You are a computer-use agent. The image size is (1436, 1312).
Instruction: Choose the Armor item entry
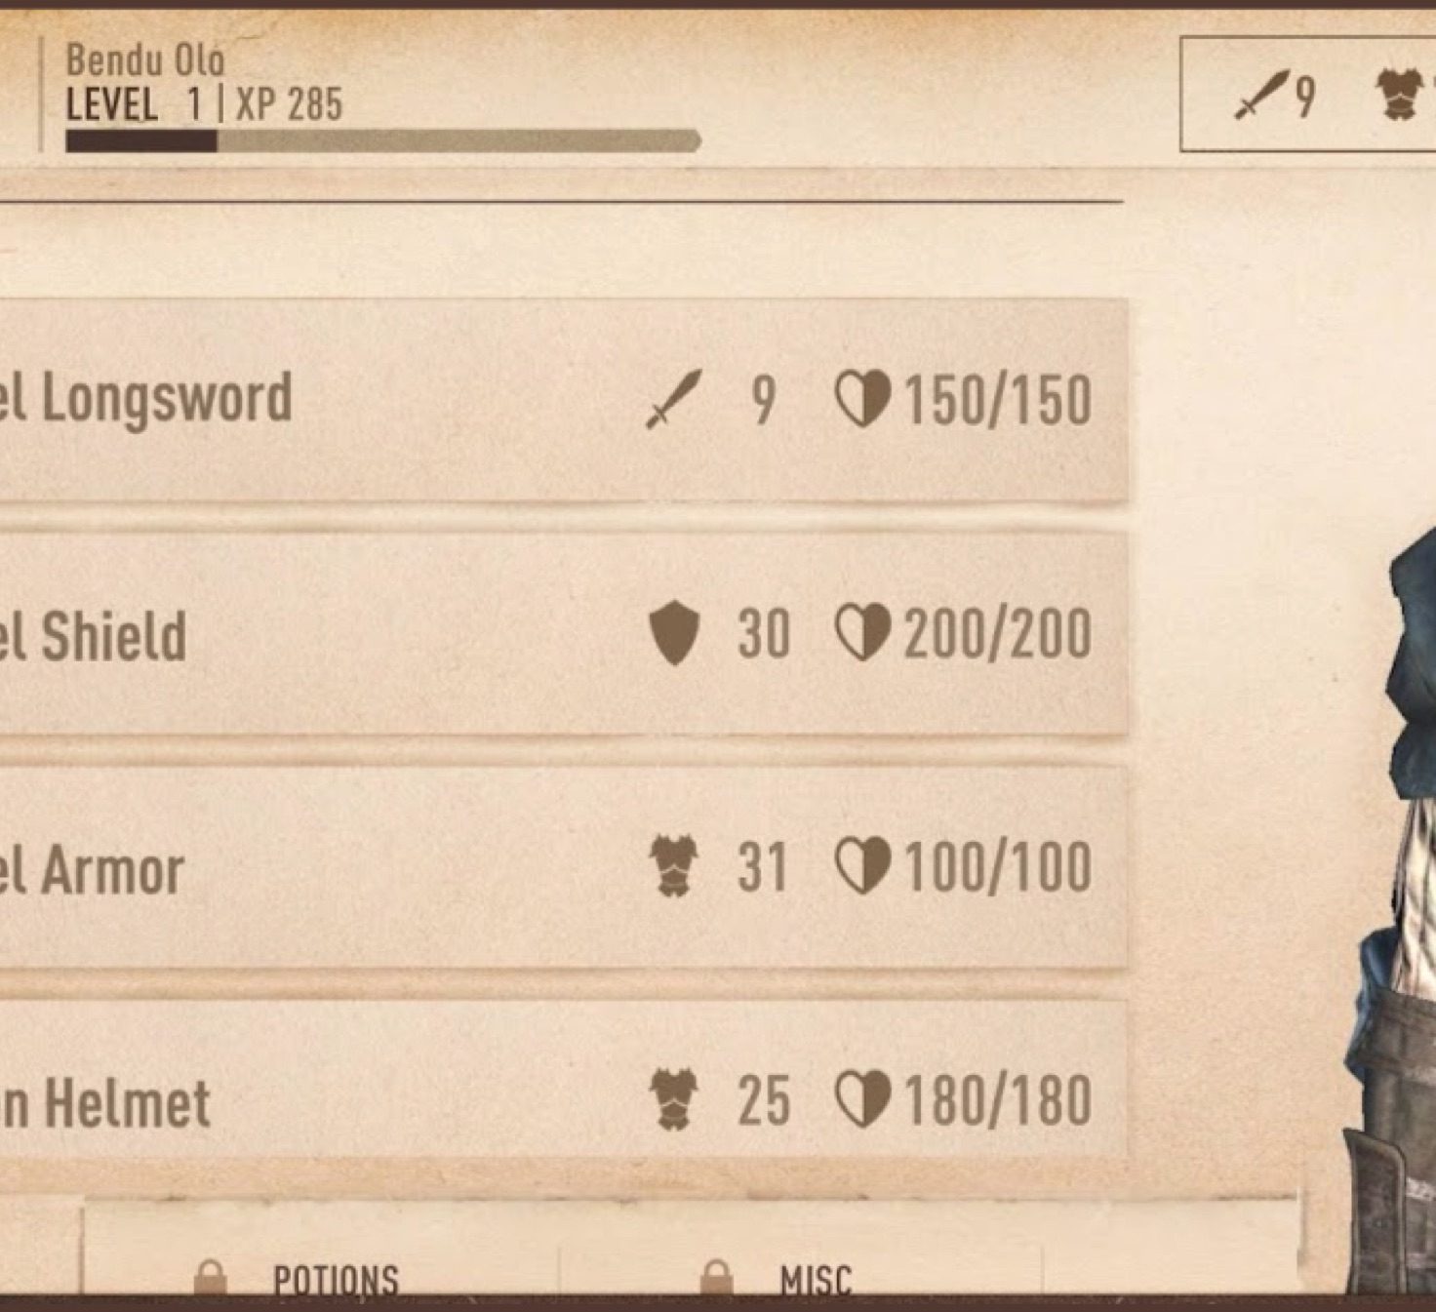(564, 866)
